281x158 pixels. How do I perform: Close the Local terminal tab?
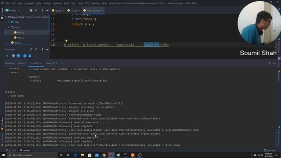click(x=25, y=63)
